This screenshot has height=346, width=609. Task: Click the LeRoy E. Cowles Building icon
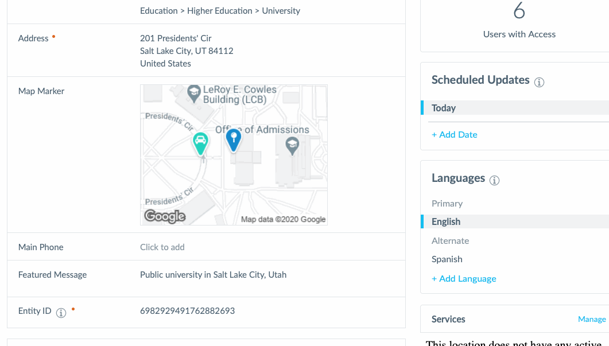point(194,92)
